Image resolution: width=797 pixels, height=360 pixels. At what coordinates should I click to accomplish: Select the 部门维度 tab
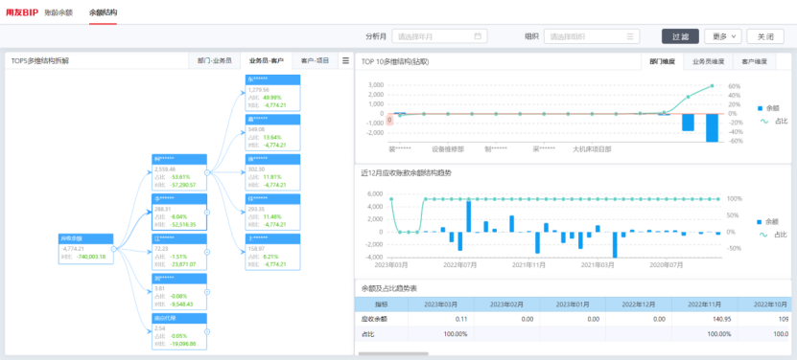point(663,61)
